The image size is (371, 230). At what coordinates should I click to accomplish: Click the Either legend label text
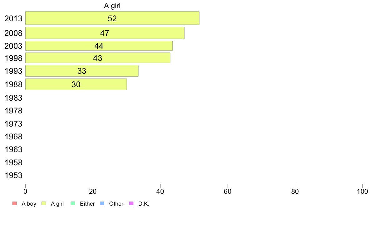87,204
